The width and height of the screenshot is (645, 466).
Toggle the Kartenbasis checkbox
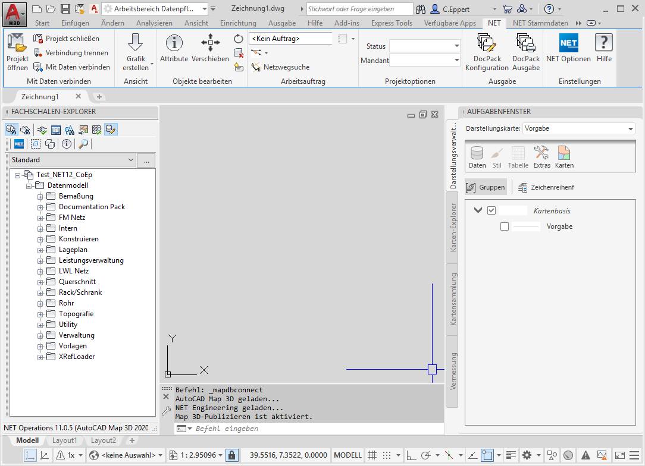point(491,210)
